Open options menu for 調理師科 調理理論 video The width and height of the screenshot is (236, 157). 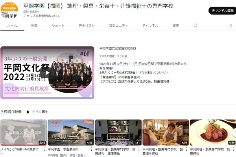(139, 149)
